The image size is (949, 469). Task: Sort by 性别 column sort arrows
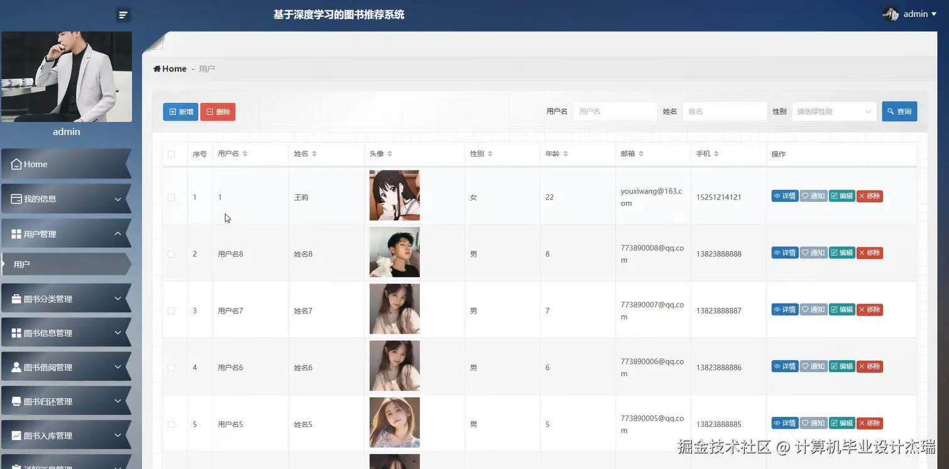[x=490, y=154]
